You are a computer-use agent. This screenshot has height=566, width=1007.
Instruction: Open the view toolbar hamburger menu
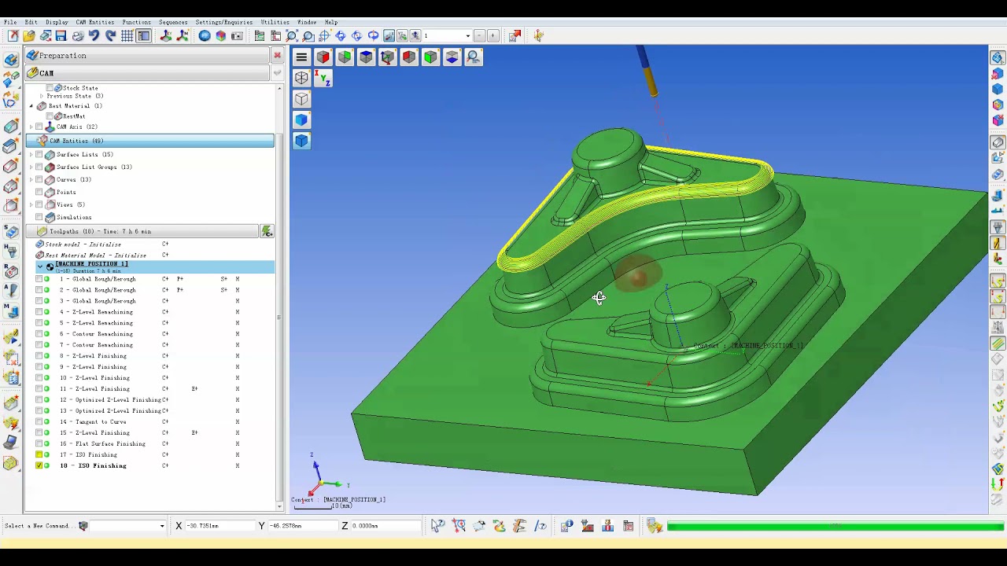click(x=301, y=57)
